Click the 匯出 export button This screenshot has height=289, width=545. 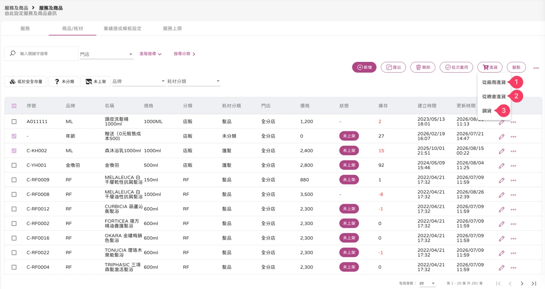pyautogui.click(x=393, y=67)
